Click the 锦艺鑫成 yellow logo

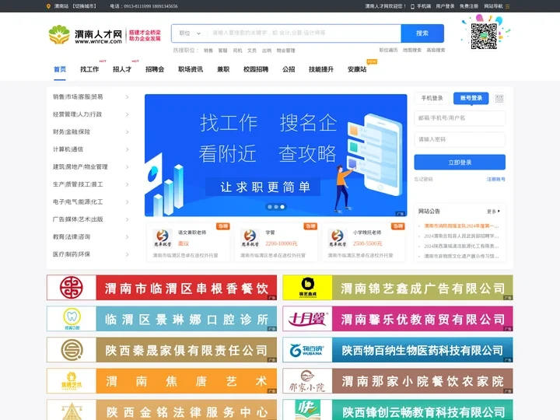(307, 288)
